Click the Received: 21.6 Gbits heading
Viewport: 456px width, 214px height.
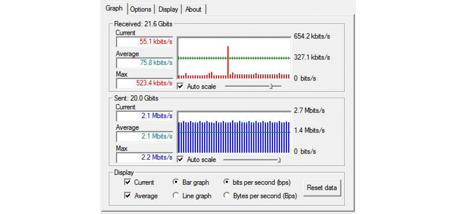pos(143,24)
